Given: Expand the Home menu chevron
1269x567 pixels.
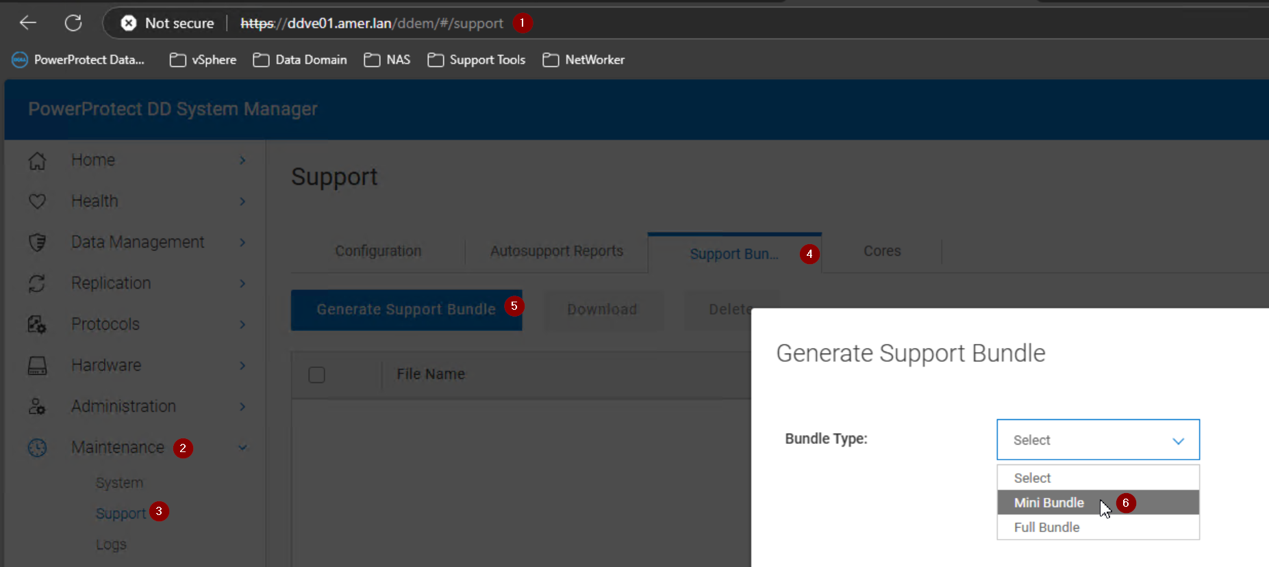Looking at the screenshot, I should point(242,160).
